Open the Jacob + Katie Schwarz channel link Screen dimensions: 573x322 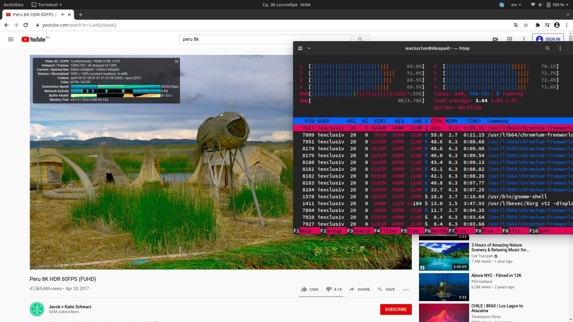70,307
